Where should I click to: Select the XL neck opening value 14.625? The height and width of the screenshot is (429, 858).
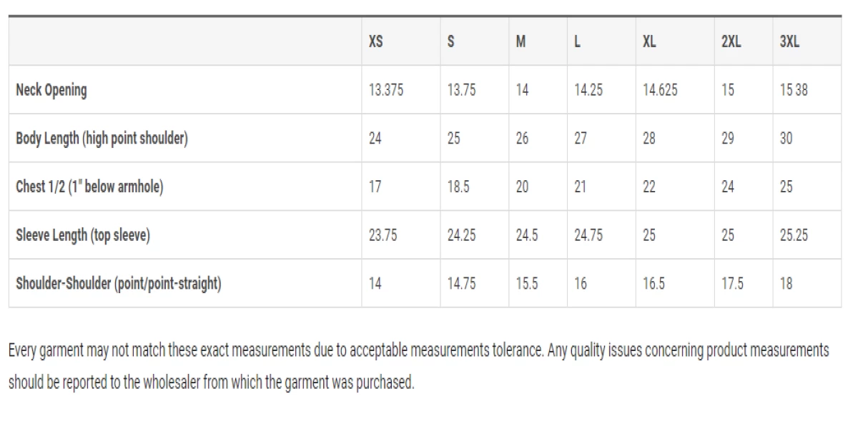(661, 90)
